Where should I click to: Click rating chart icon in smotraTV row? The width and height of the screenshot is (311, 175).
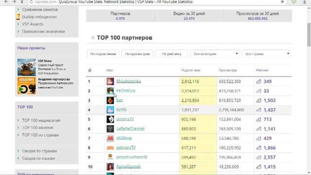tap(259, 119)
